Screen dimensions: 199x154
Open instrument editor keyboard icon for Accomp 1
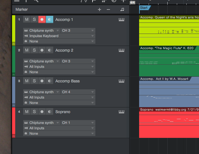(121, 20)
